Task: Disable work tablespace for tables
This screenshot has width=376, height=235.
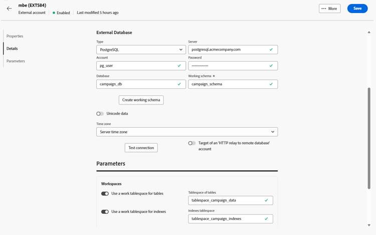Action: tap(105, 194)
